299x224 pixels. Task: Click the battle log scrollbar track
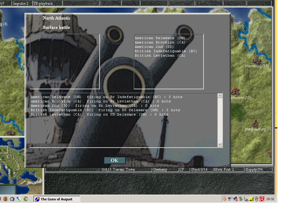[220, 120]
